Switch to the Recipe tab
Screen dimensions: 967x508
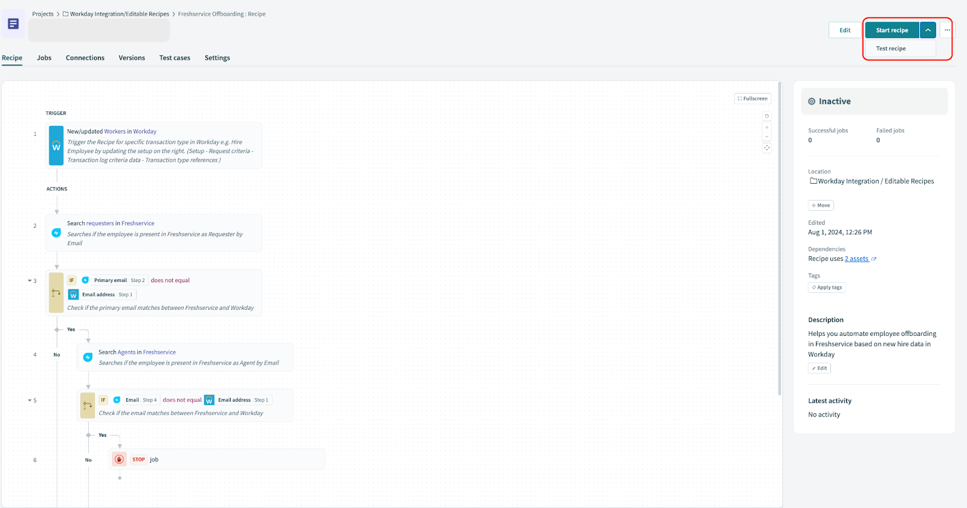(x=12, y=58)
